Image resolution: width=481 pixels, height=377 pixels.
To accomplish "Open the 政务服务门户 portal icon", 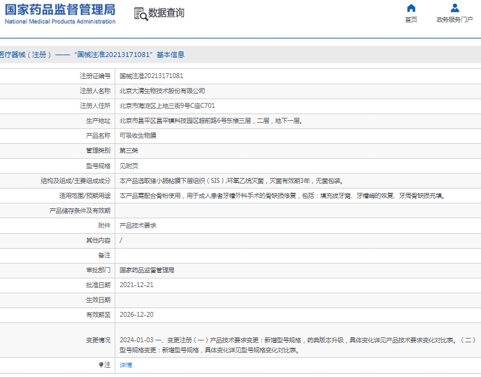I will (x=454, y=8).
